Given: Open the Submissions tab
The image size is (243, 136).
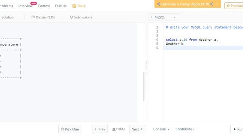Looking at the screenshot, I should [81, 17].
